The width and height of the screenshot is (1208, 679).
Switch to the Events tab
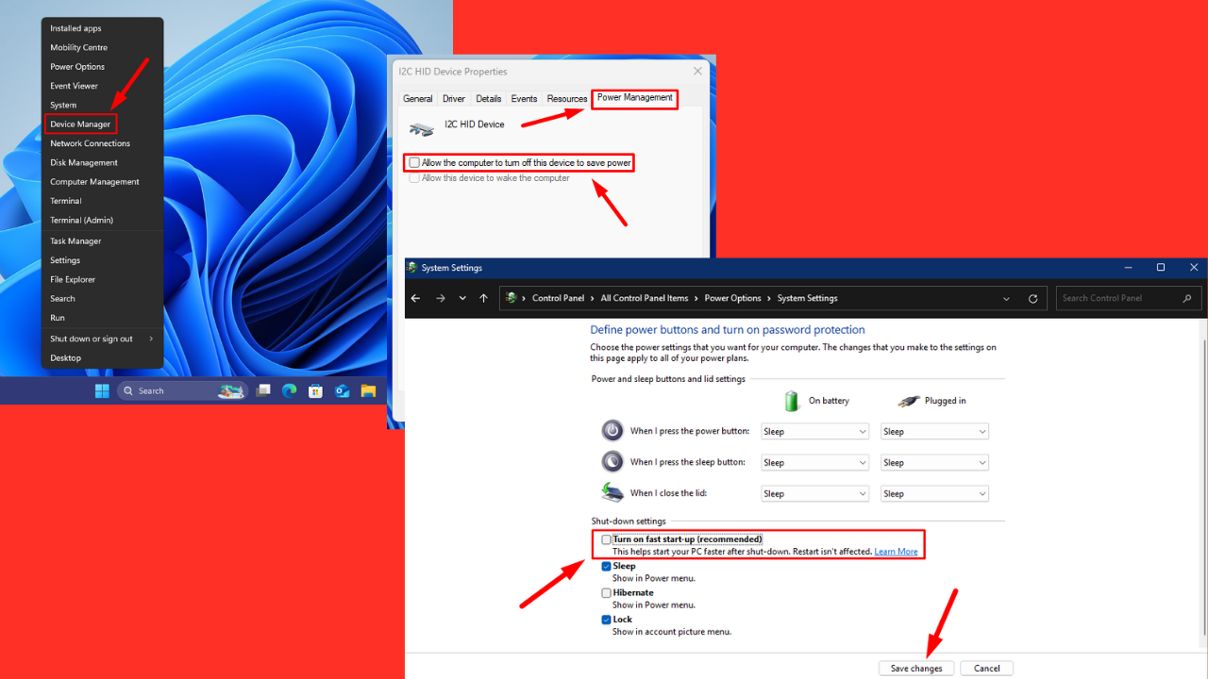(x=524, y=98)
